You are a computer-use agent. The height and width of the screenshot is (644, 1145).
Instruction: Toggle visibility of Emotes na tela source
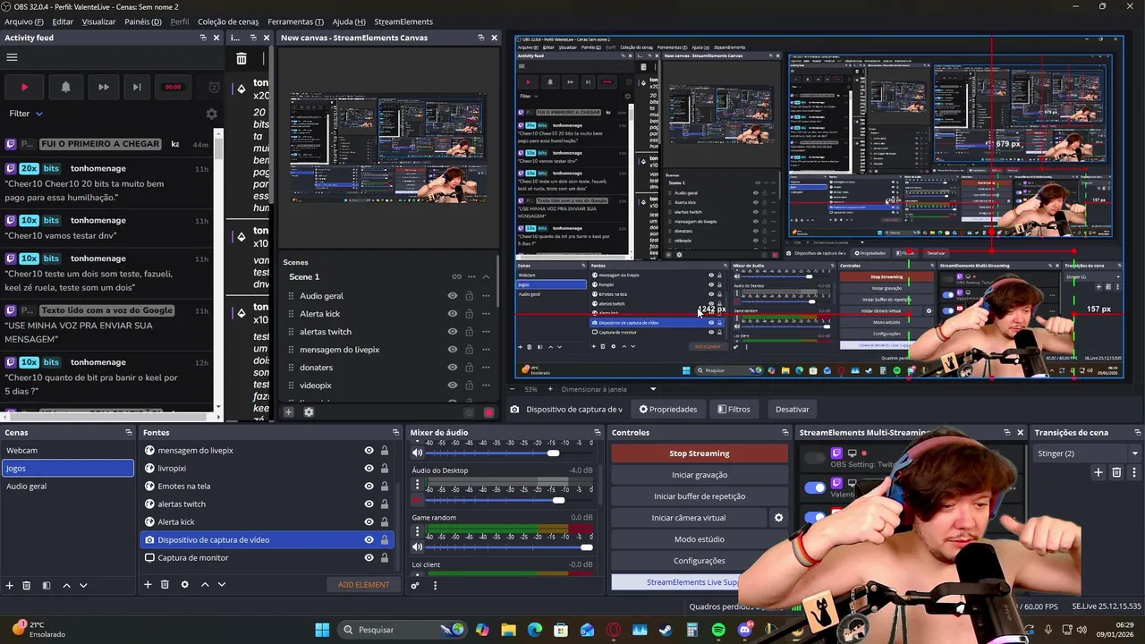[x=369, y=487]
